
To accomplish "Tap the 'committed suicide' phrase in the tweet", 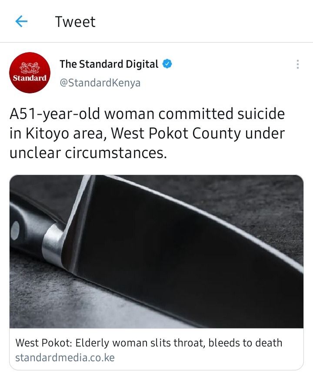I will point(222,114).
